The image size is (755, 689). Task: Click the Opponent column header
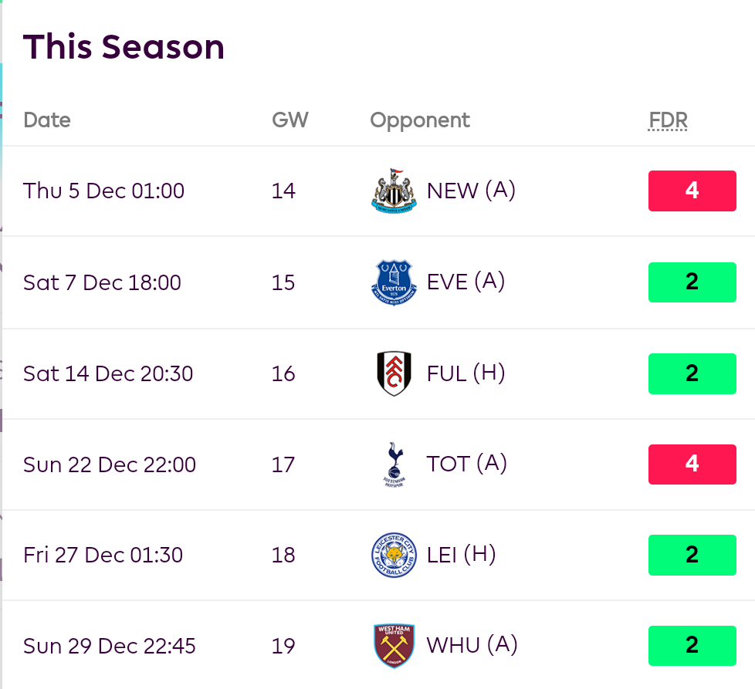click(x=420, y=120)
